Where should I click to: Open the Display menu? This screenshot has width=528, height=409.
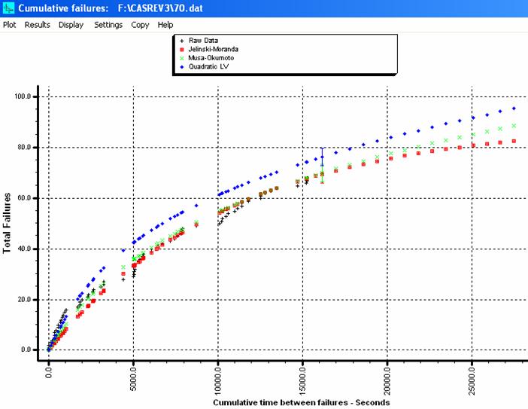click(x=71, y=25)
